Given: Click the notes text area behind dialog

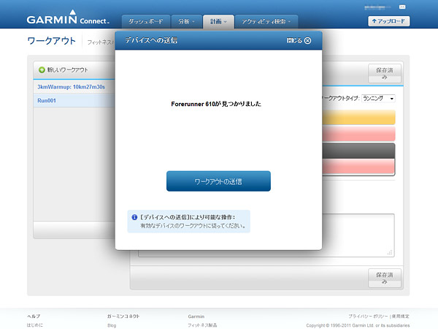Looking at the screenshot, I should (x=358, y=235).
